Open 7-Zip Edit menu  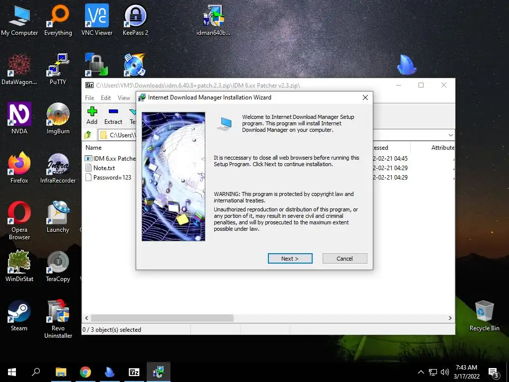click(106, 98)
